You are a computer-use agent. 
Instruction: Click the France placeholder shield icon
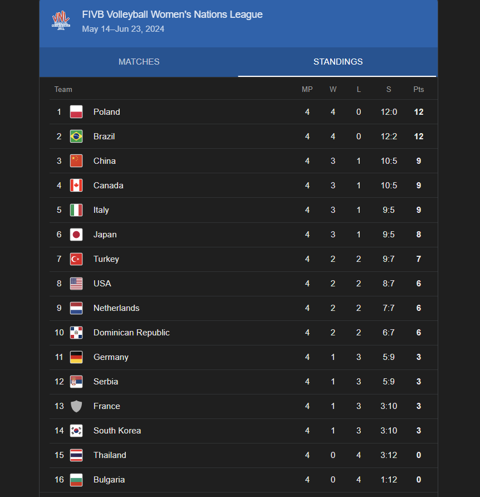[76, 406]
